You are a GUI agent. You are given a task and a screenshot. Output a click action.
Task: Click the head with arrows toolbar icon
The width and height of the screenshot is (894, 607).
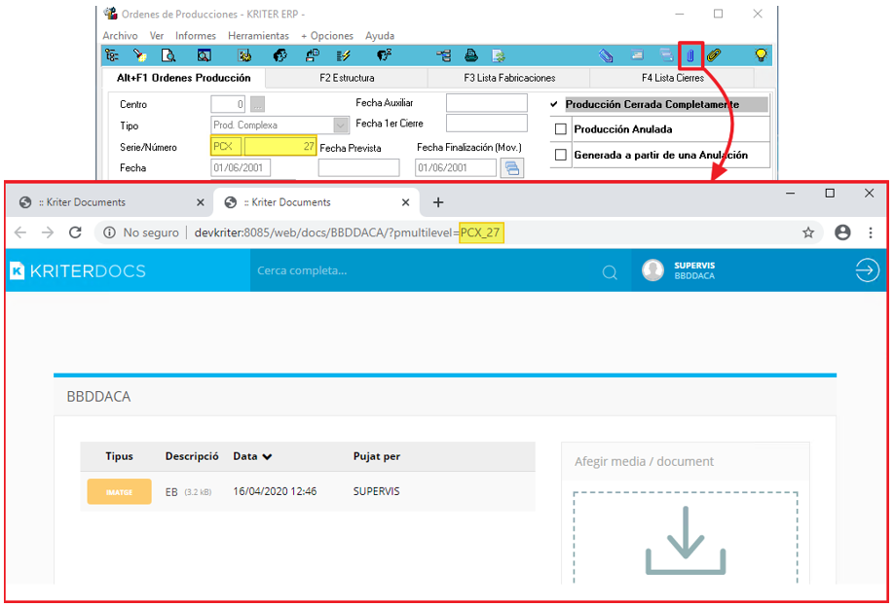(x=385, y=55)
